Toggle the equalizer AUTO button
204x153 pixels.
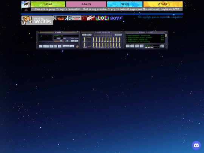pyautogui.click(x=89, y=35)
